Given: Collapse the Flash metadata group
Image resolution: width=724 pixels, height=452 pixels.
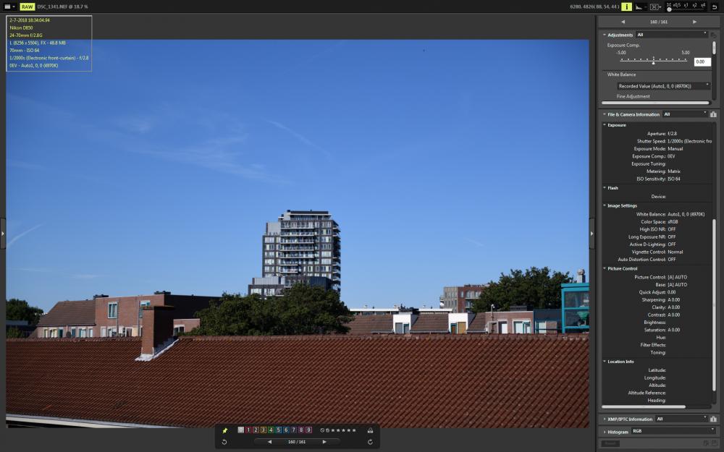Looking at the screenshot, I should point(605,188).
